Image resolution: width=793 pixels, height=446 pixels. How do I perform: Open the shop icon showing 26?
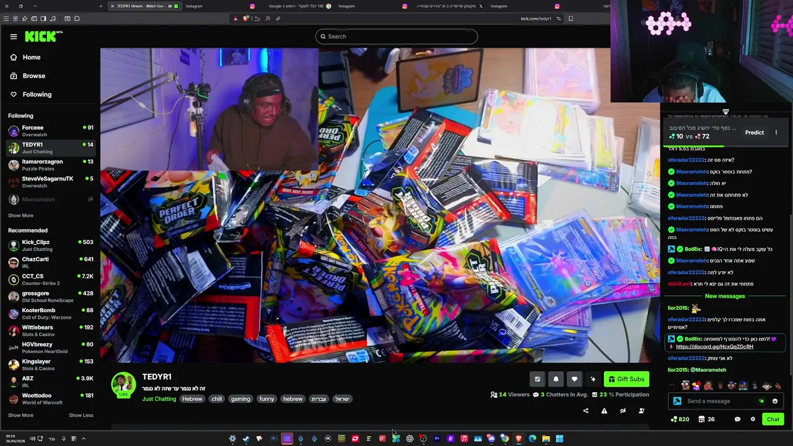706,419
